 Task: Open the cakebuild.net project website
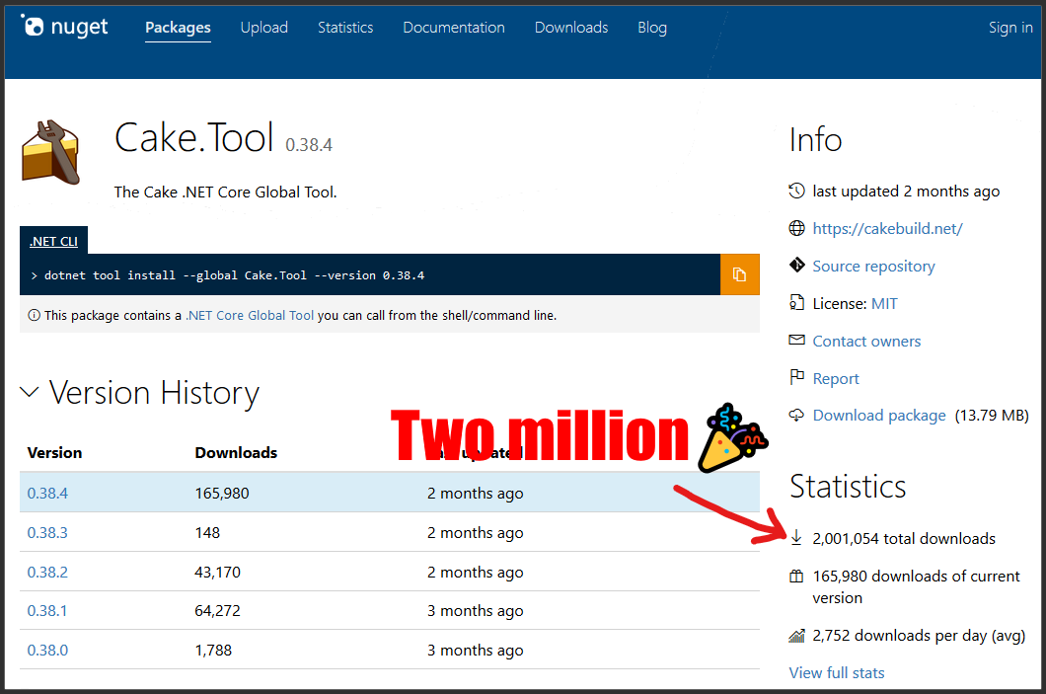[887, 228]
